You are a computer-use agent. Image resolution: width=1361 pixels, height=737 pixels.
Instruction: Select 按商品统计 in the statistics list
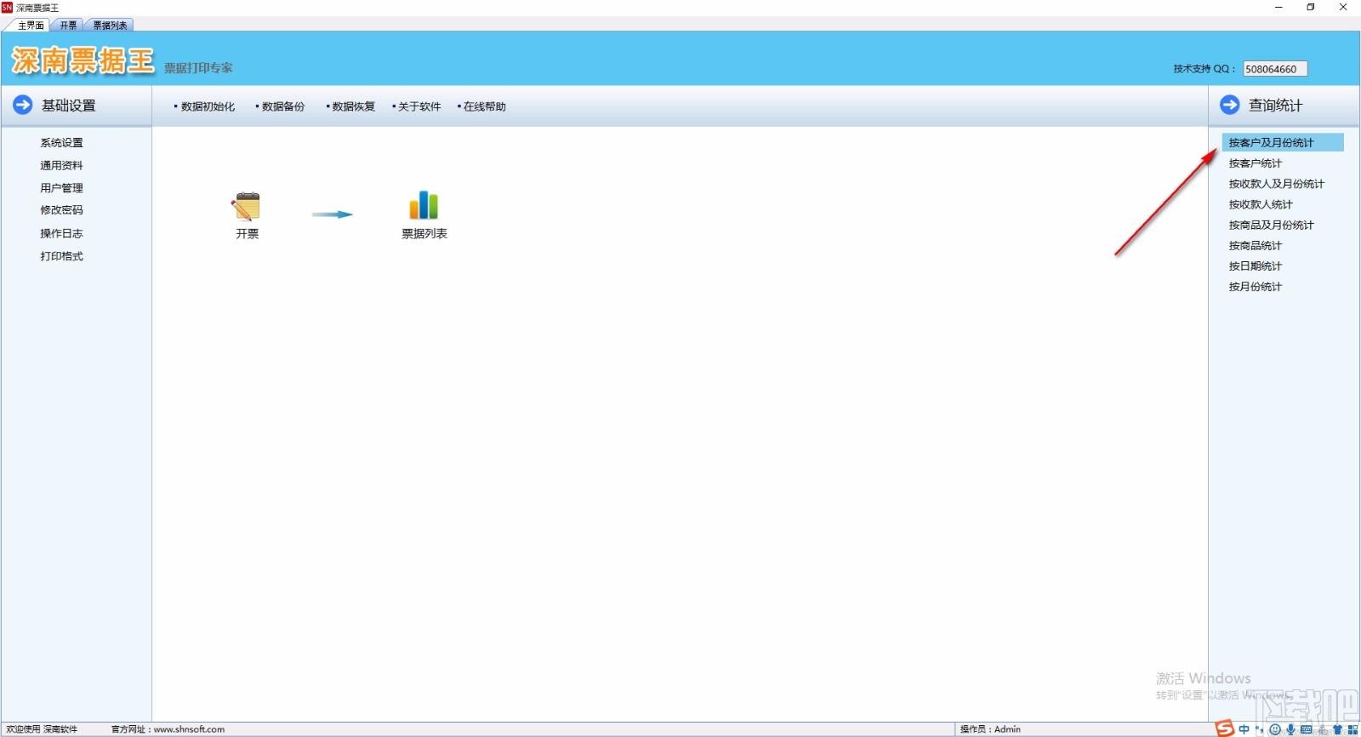[x=1255, y=245]
